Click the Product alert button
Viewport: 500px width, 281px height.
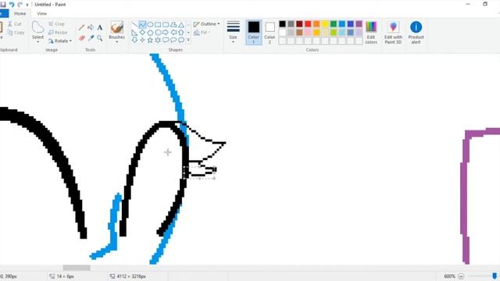pyautogui.click(x=416, y=32)
